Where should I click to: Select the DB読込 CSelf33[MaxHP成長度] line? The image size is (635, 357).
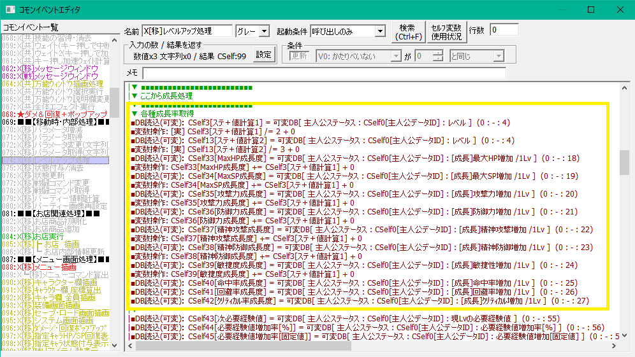pos(355,158)
